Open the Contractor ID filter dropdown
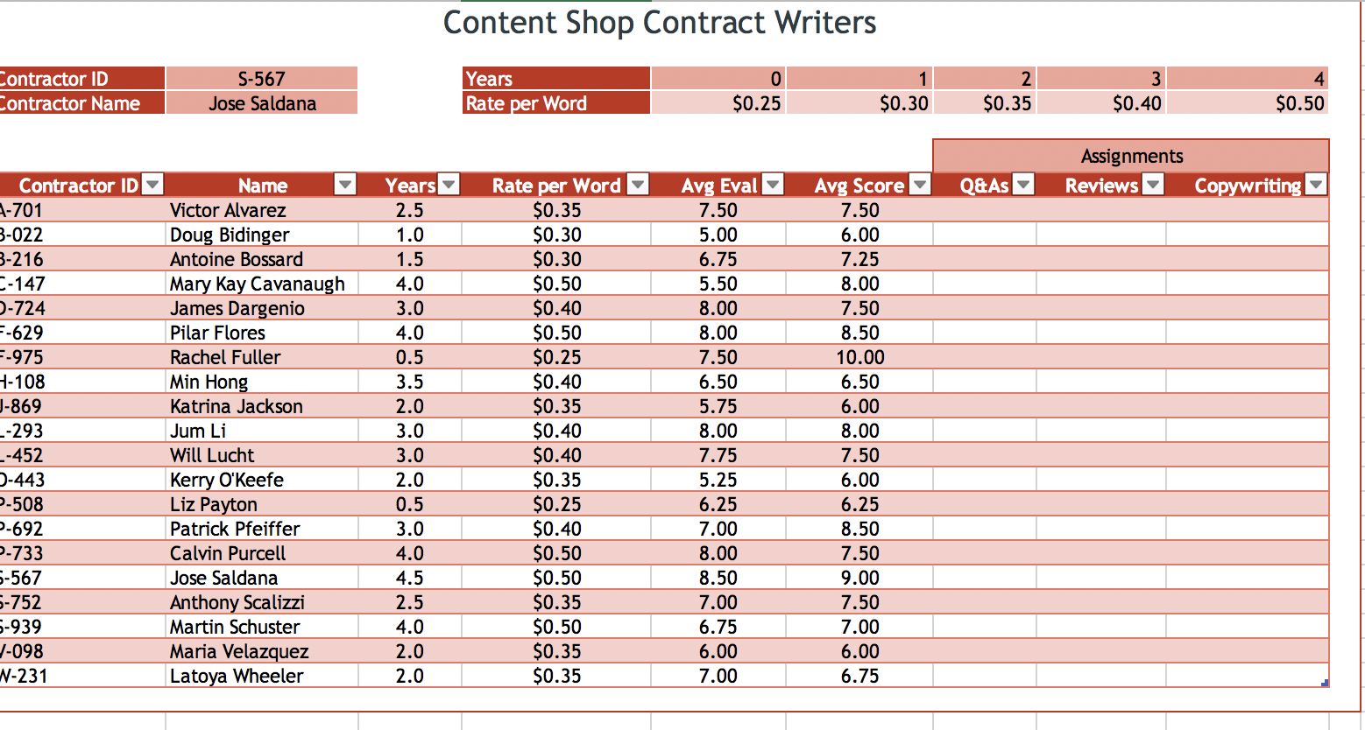The height and width of the screenshot is (730, 1365). click(152, 185)
